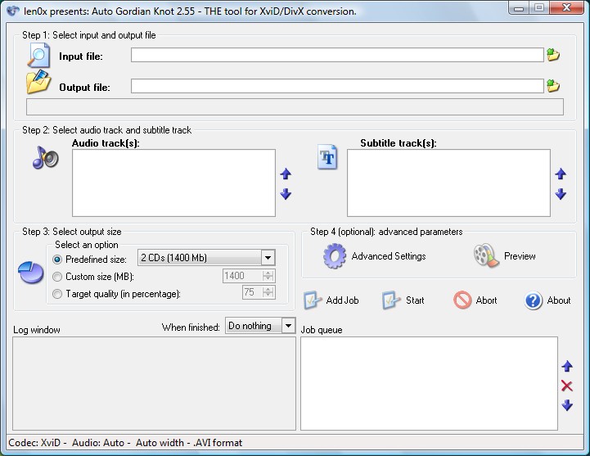This screenshot has height=456, width=590.
Task: Click the blue question mark About icon
Action: click(x=534, y=300)
